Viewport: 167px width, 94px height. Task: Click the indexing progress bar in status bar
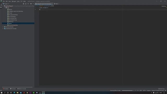(128, 91)
